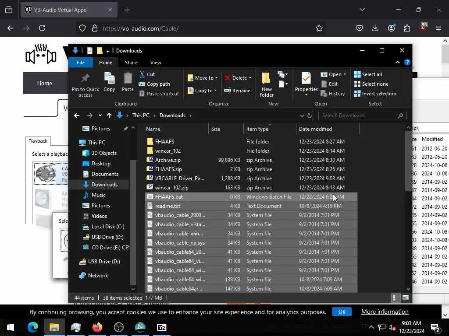Image resolution: width=449 pixels, height=336 pixels.
Task: Open Move to dropdown
Action: [203, 78]
